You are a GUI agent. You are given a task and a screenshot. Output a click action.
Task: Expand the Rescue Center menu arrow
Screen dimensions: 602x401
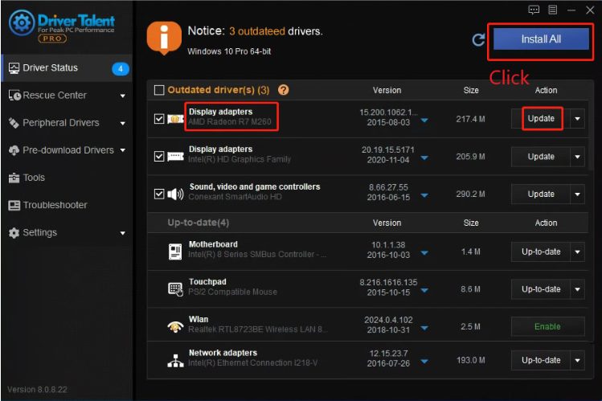coord(122,96)
